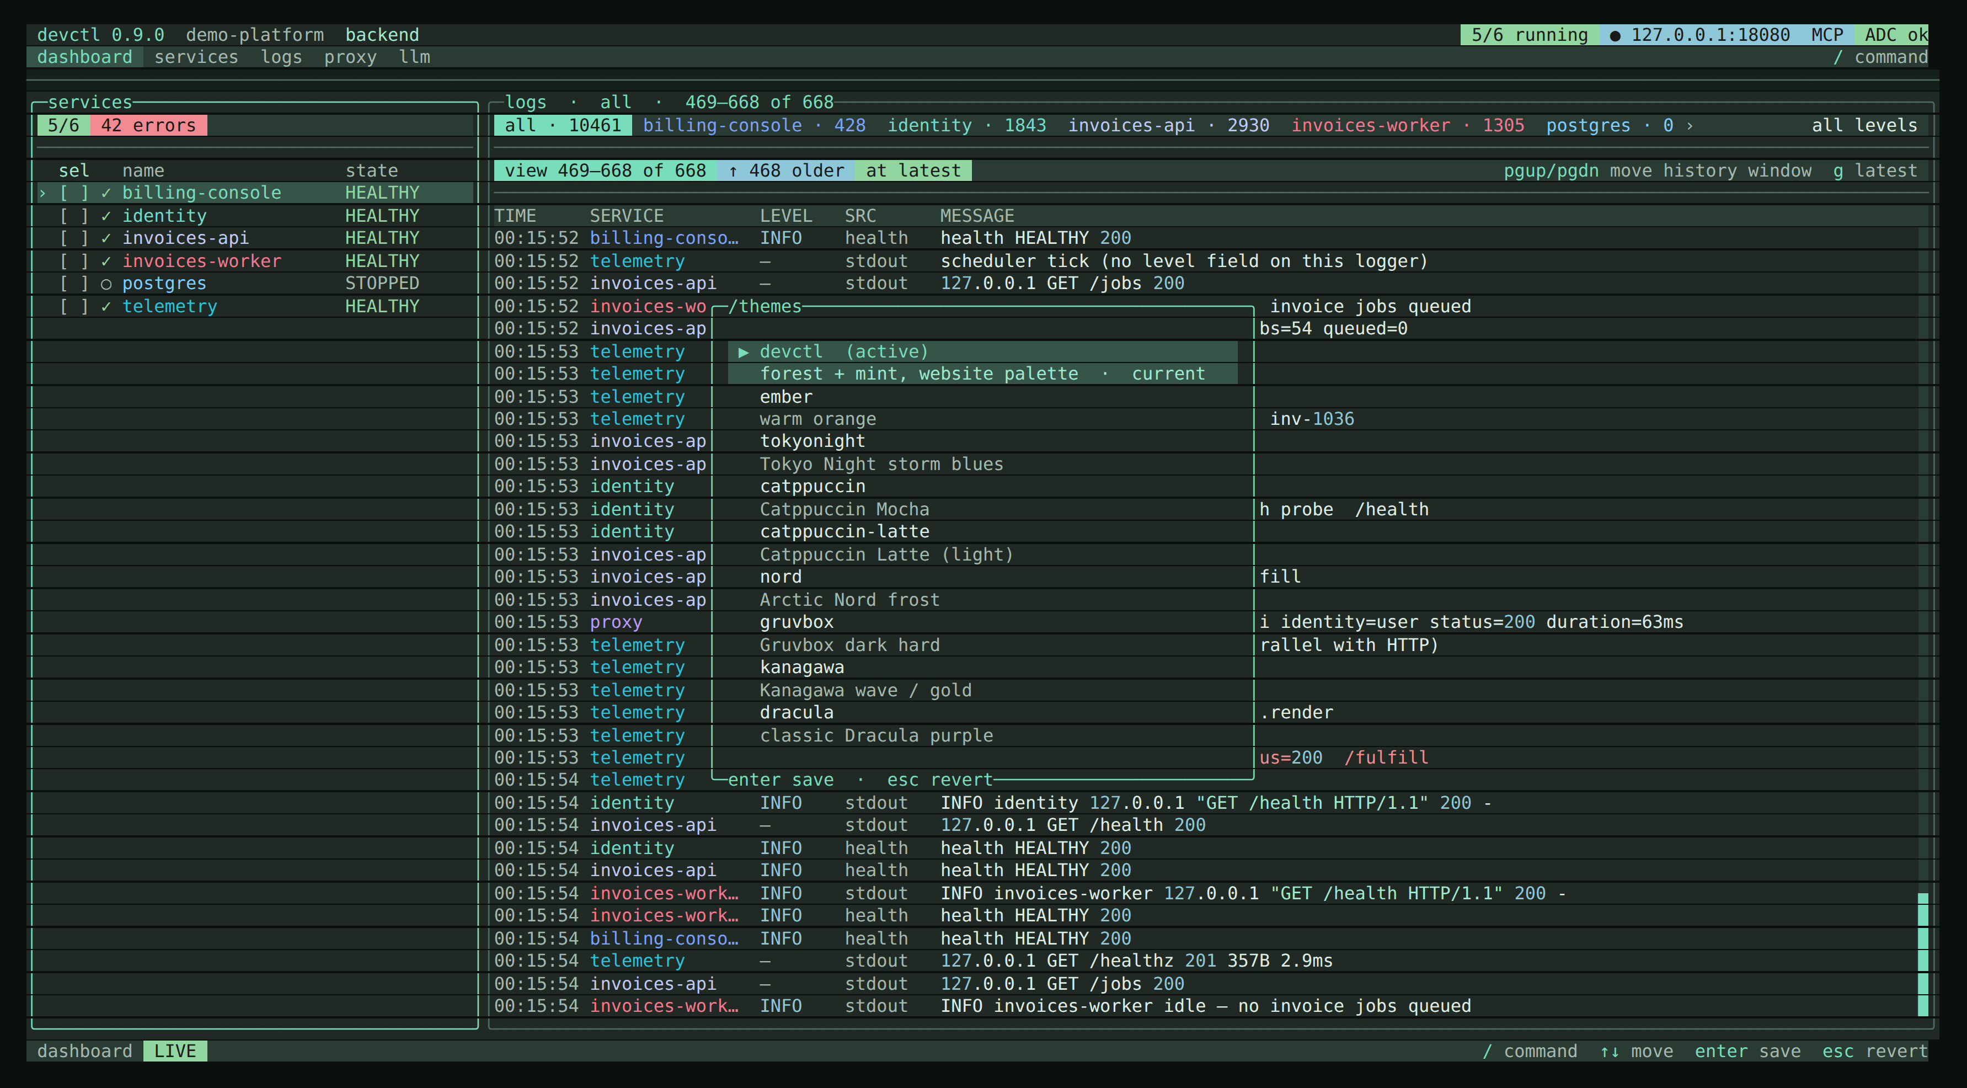Toggle selection checkbox for postgres service
The height and width of the screenshot is (1088, 1967).
[x=74, y=283]
